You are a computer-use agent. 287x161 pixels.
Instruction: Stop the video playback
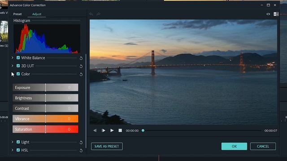[x=120, y=131]
